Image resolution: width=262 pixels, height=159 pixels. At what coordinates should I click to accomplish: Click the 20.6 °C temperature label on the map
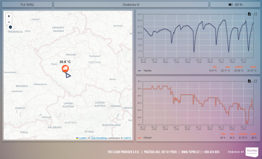[x=64, y=62]
